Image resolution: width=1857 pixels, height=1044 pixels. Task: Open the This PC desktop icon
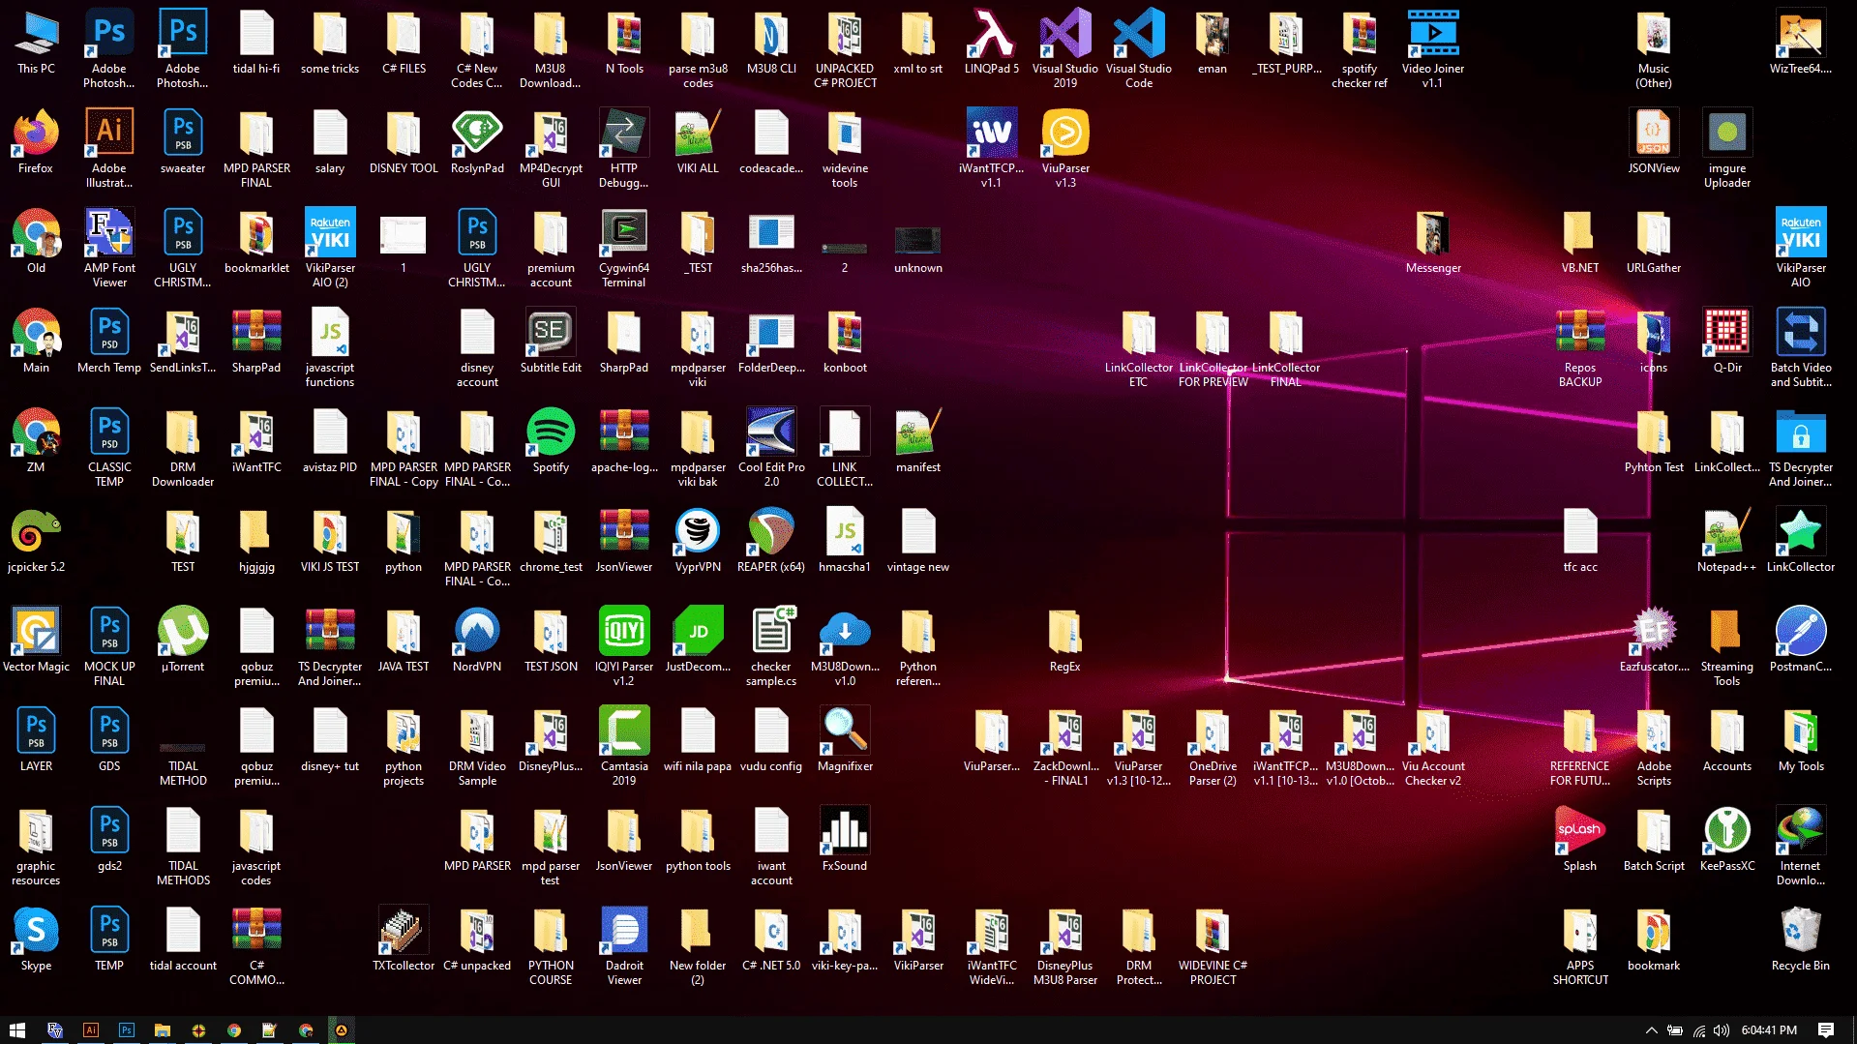coord(36,43)
